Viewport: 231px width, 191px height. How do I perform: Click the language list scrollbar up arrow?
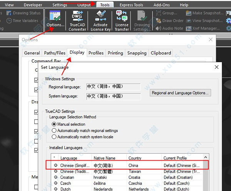coord(206,158)
